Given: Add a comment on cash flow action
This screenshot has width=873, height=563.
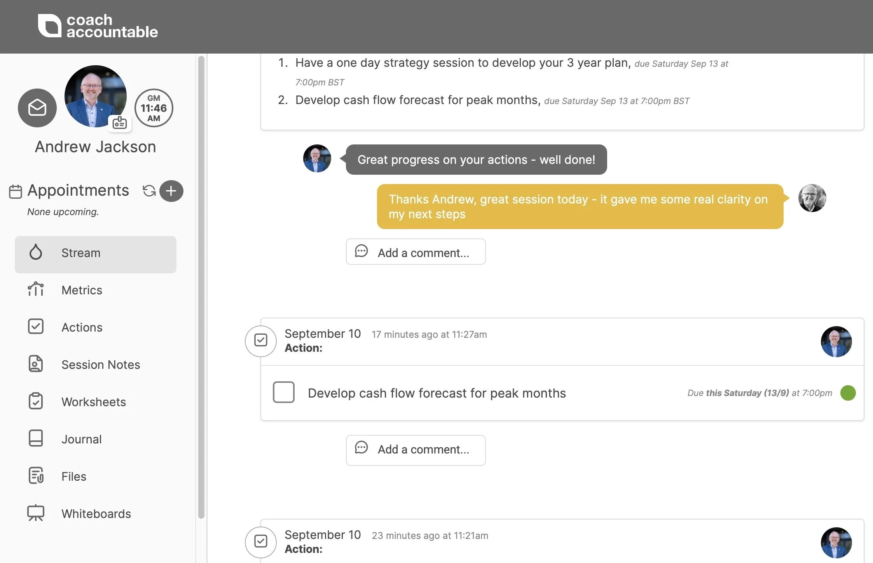Looking at the screenshot, I should pos(416,450).
